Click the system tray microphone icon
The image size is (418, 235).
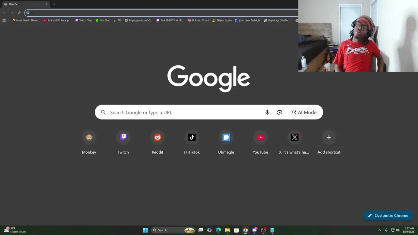386,230
